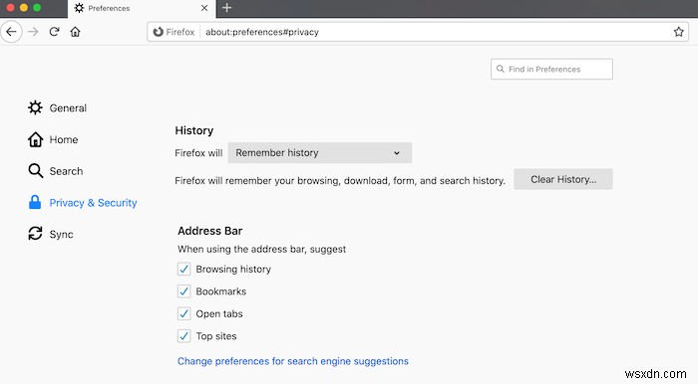Bookmark this page with the star icon

pos(678,32)
